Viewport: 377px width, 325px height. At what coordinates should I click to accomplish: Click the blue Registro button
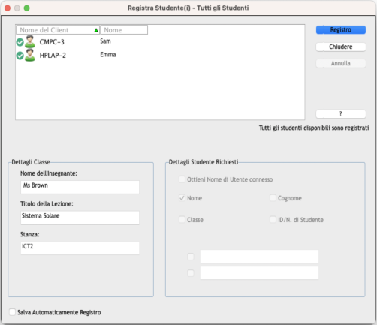pos(341,30)
